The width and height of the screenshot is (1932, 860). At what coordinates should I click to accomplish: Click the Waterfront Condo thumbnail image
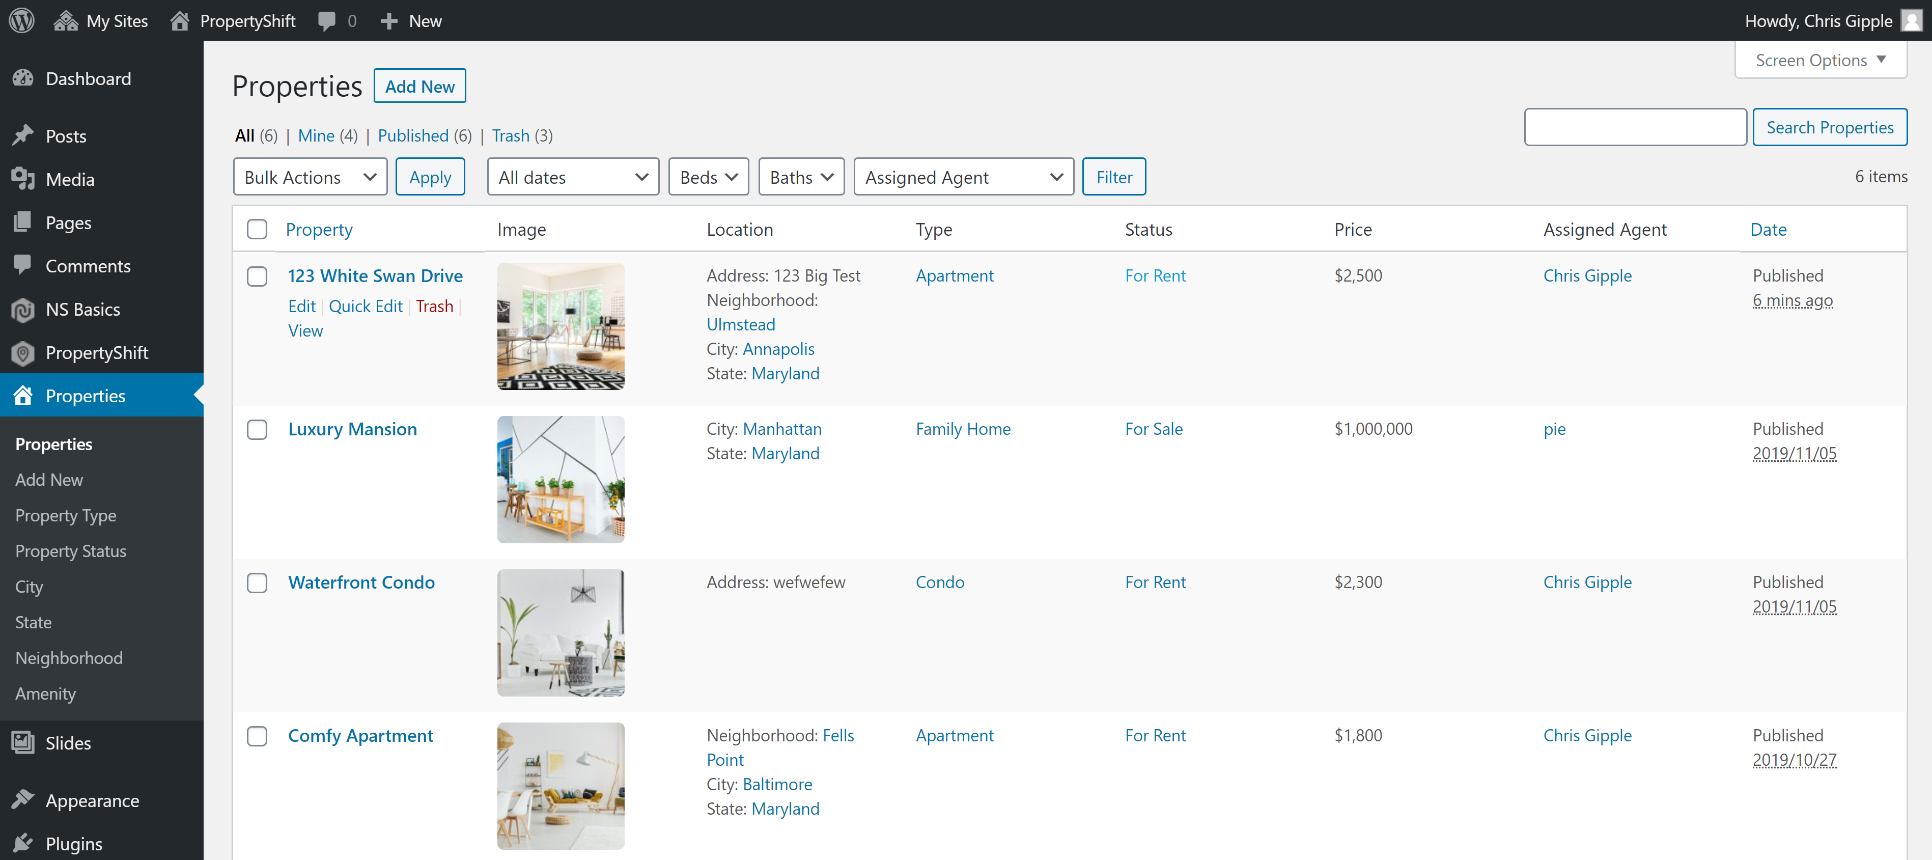pos(560,632)
